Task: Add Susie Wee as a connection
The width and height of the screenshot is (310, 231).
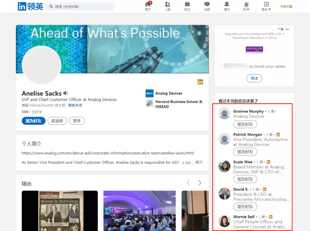Action: 245,179
